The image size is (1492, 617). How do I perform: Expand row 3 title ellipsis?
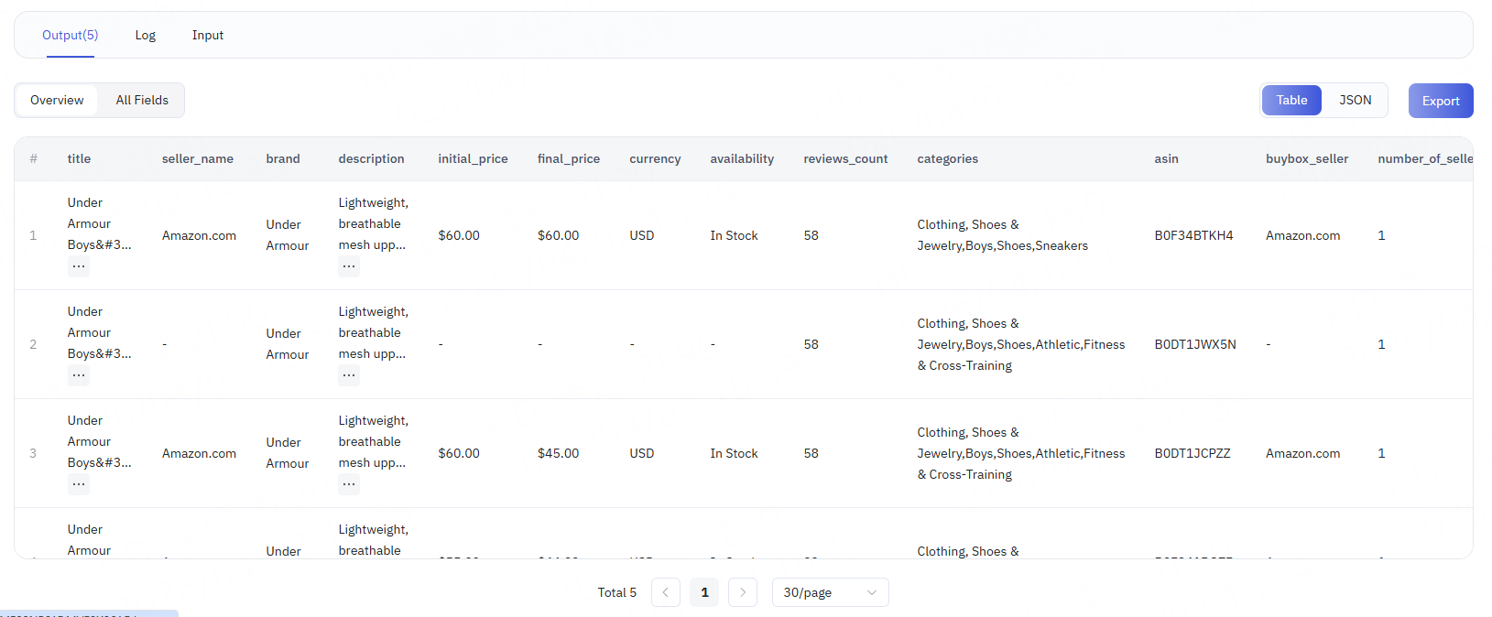(x=79, y=484)
